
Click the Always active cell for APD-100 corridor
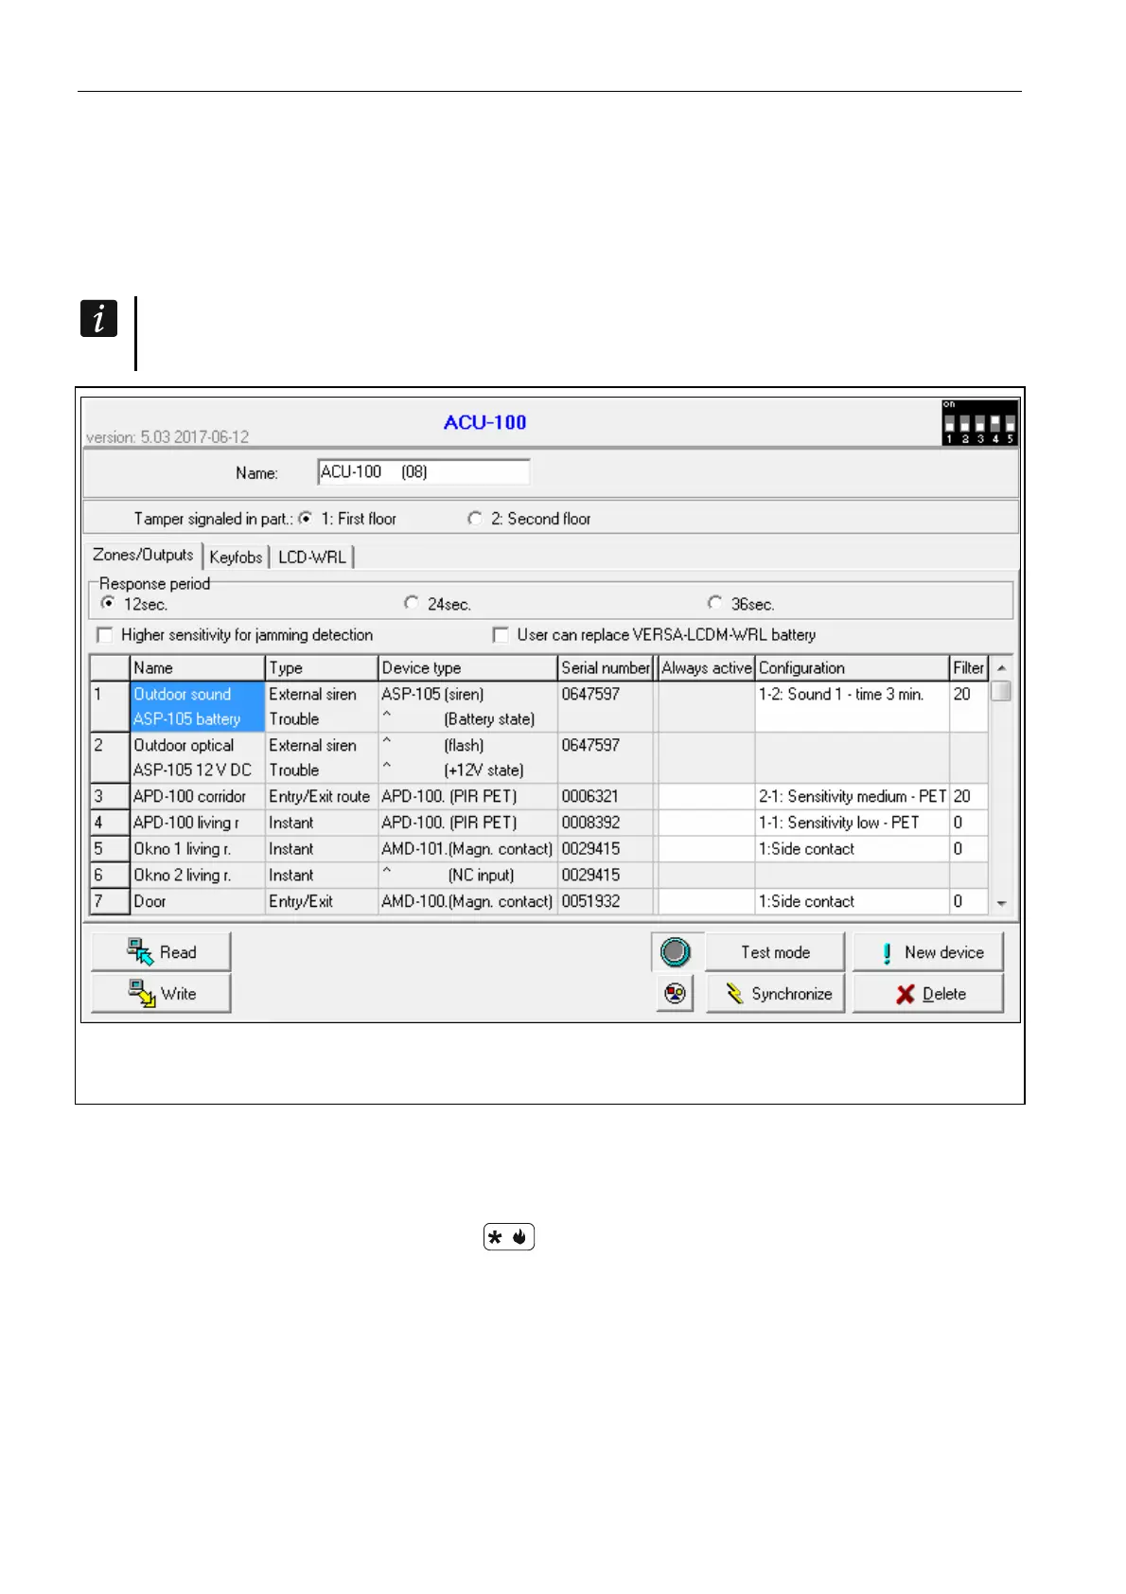tap(707, 796)
